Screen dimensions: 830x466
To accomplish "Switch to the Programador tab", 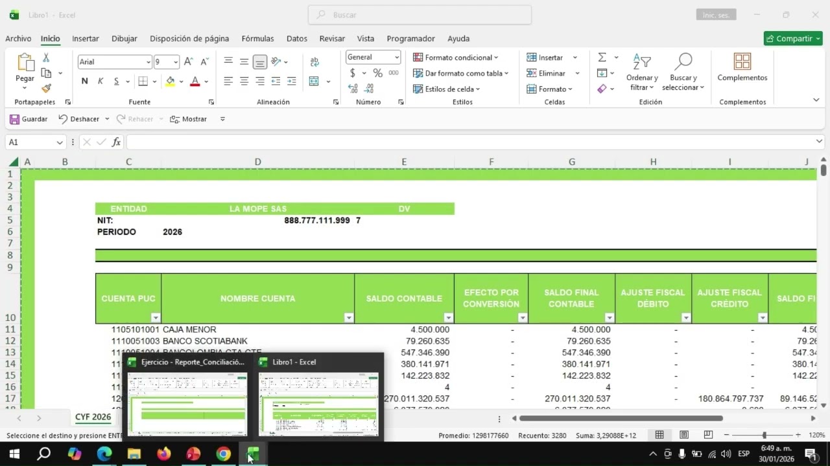I will 410,39.
